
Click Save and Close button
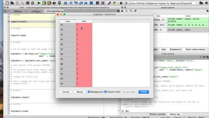click(x=129, y=92)
